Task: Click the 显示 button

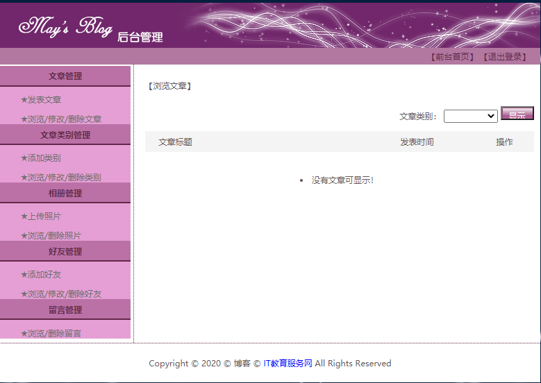Action: [x=517, y=113]
